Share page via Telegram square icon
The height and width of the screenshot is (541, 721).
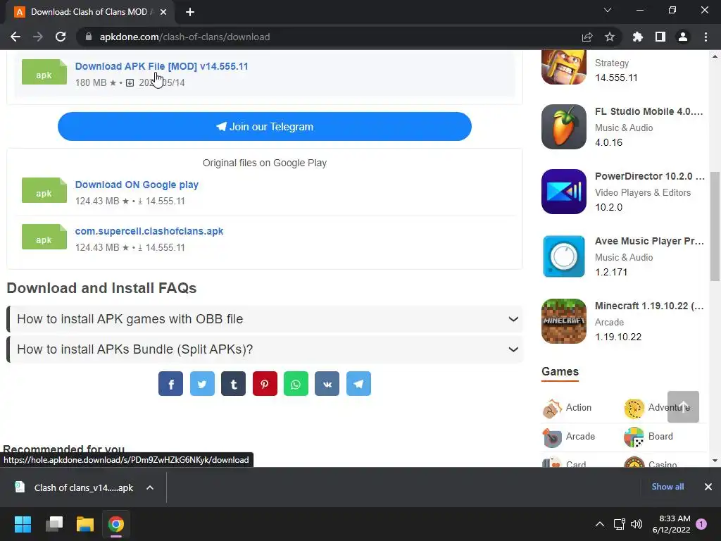[358, 384]
